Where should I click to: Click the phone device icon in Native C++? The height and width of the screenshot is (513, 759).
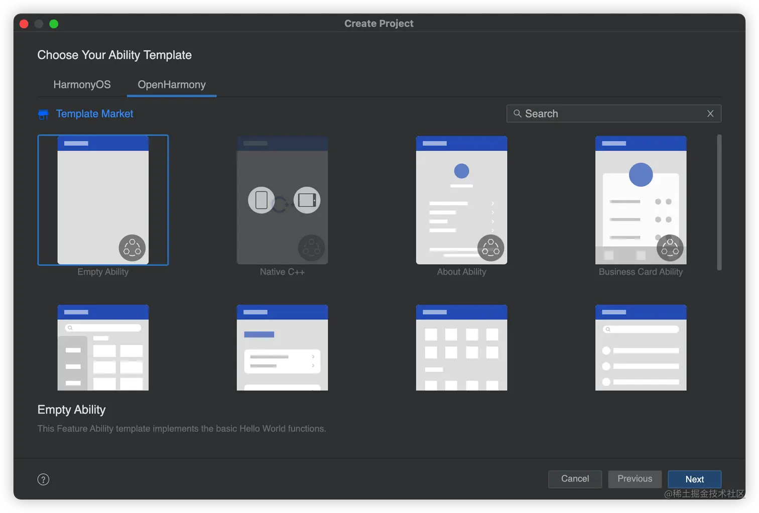point(262,200)
